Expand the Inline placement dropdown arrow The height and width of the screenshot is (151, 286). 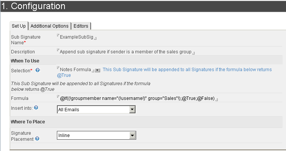(132, 135)
